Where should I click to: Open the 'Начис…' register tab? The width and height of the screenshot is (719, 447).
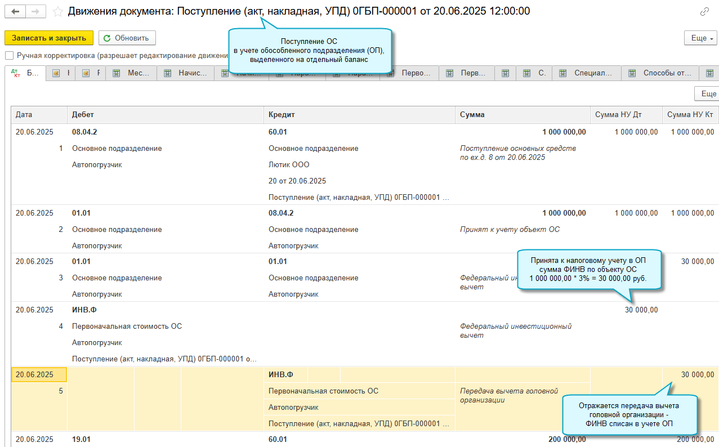point(186,73)
